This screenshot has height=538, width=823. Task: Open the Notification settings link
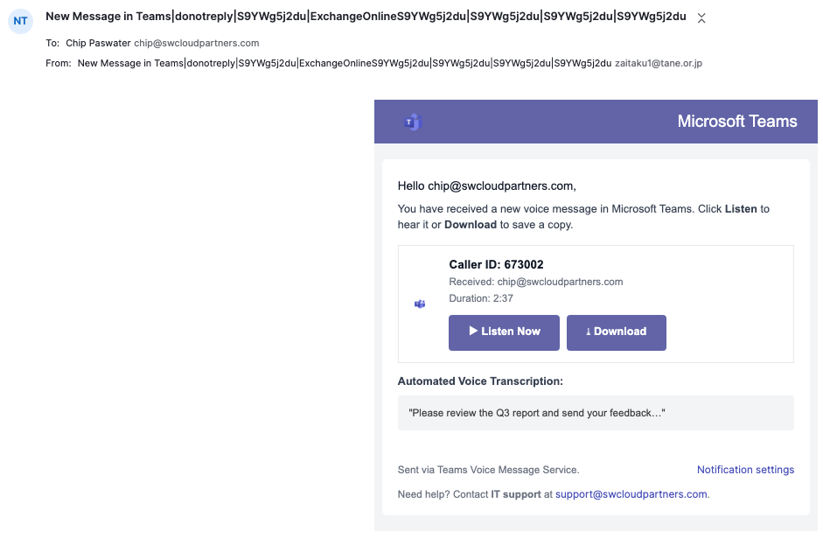click(745, 470)
